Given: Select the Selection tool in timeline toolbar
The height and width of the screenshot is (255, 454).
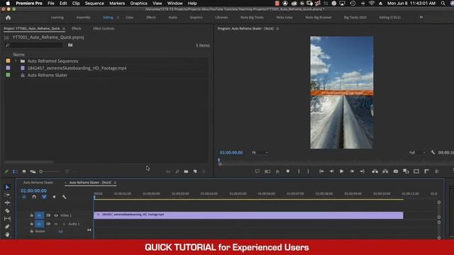Looking at the screenshot, I should 7,187.
